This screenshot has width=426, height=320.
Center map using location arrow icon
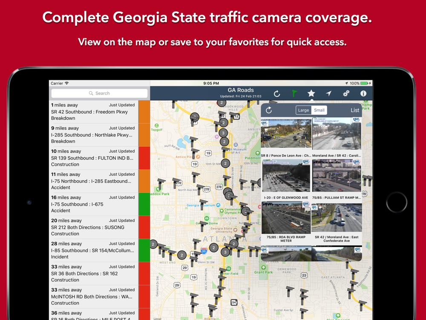point(329,93)
